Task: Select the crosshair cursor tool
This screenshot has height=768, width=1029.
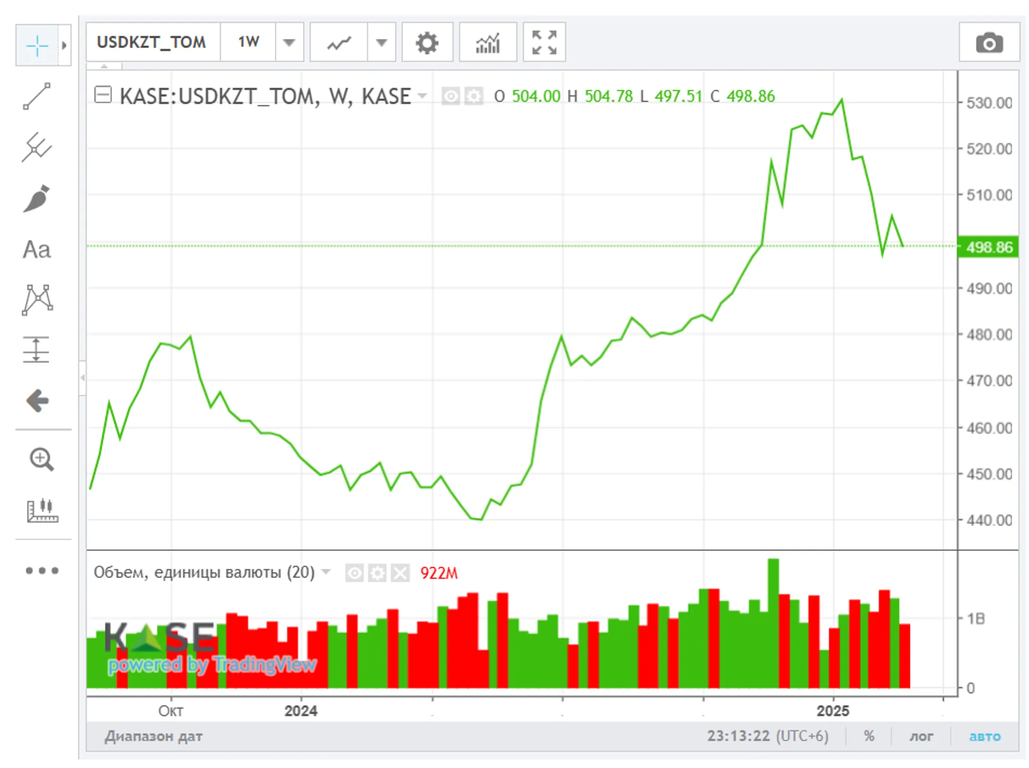Action: coord(37,46)
